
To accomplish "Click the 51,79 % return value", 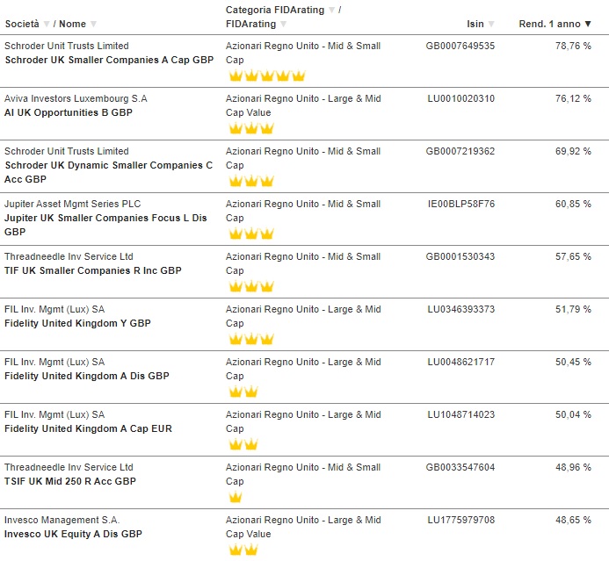I will pos(573,310).
